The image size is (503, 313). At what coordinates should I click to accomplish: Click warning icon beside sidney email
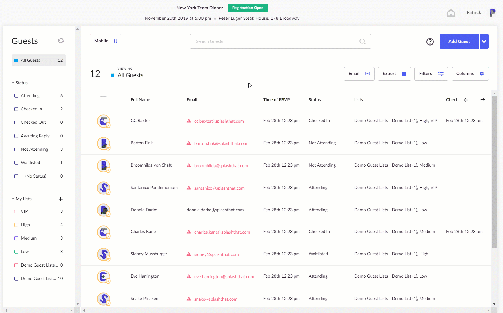click(x=189, y=254)
